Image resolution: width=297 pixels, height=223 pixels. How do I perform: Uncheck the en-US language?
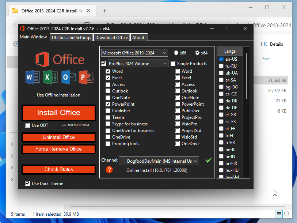click(x=221, y=59)
